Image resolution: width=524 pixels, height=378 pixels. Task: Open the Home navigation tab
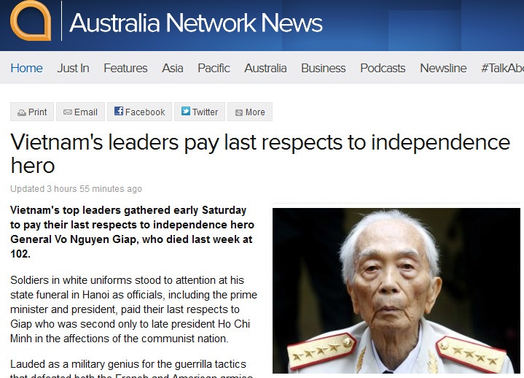[x=27, y=69]
